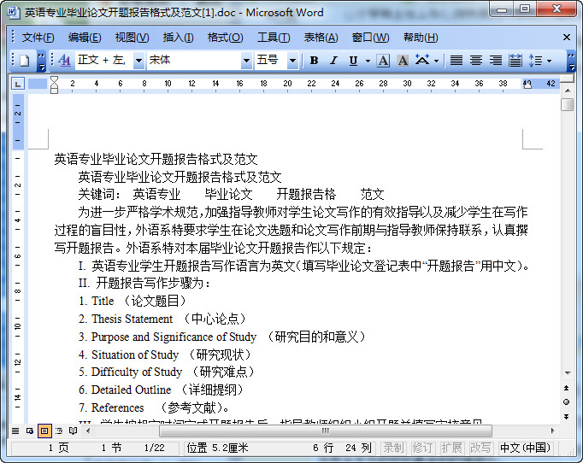Image resolution: width=583 pixels, height=463 pixels.
Task: Click the vertical scrollbar thumb
Action: coord(568,104)
